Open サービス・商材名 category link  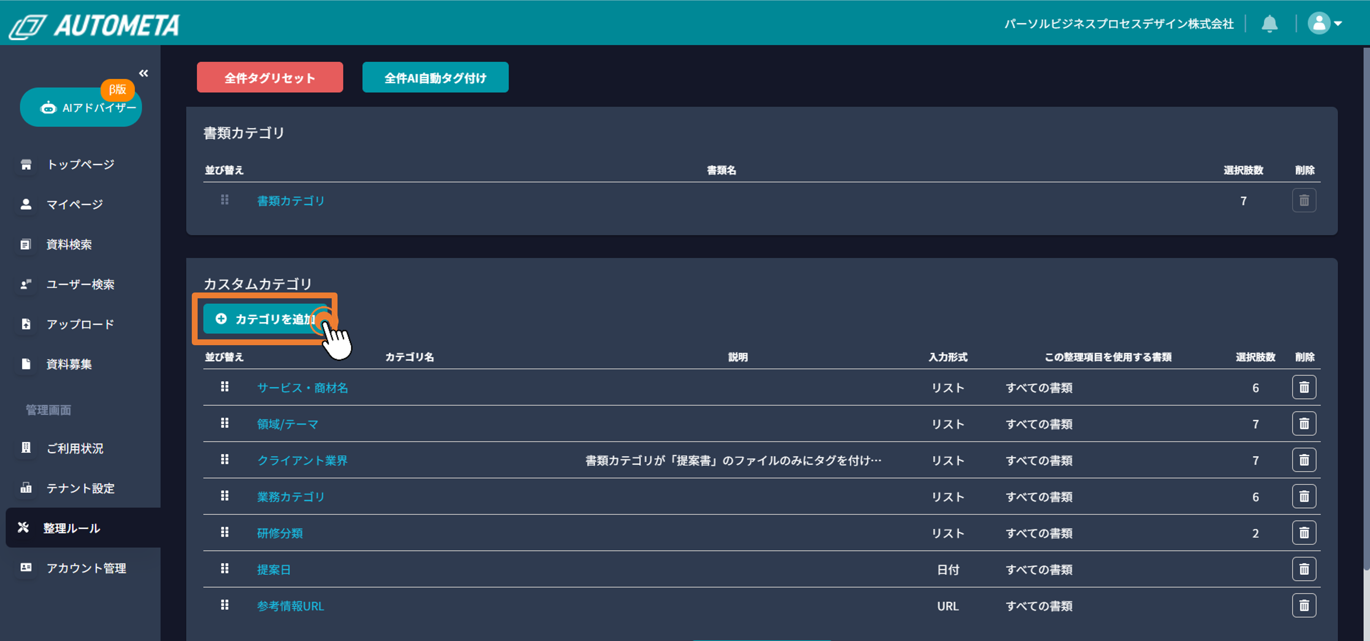click(303, 388)
